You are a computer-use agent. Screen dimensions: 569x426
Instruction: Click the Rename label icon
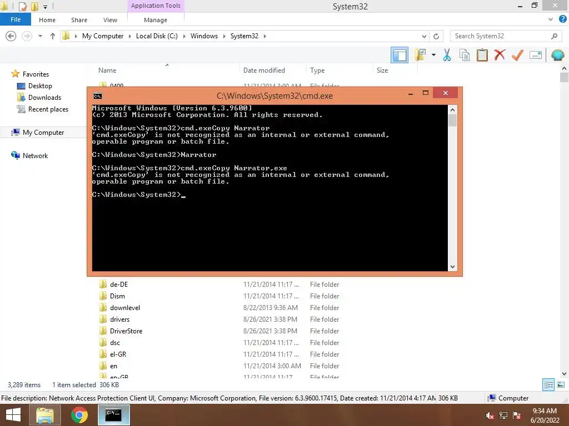point(536,55)
